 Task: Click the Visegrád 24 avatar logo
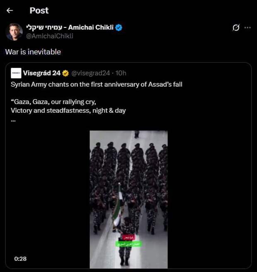tap(16, 73)
